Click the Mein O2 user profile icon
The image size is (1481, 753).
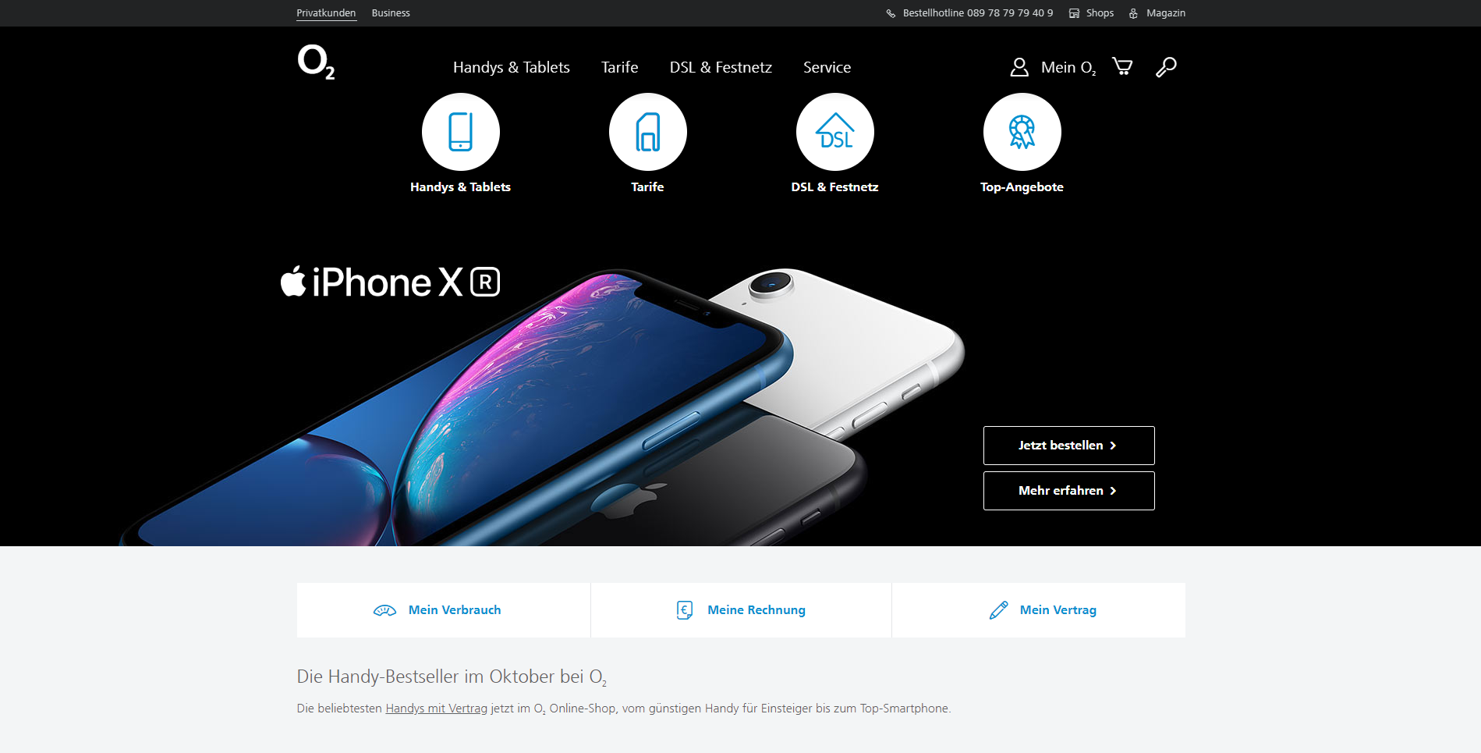tap(1019, 67)
